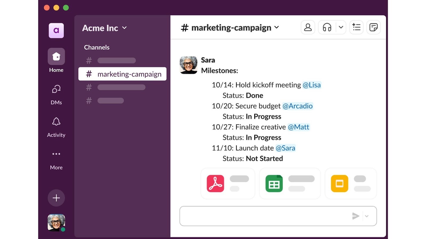The width and height of the screenshot is (426, 239).
Task: Open the marketing-campaign channel name dropdown
Action: point(277,27)
